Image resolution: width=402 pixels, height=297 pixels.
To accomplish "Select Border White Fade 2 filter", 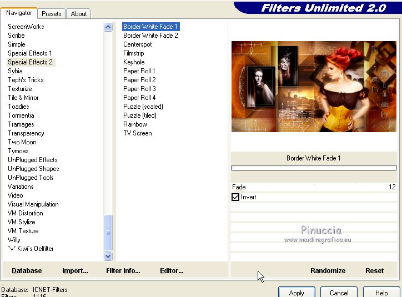I will pyautogui.click(x=150, y=36).
